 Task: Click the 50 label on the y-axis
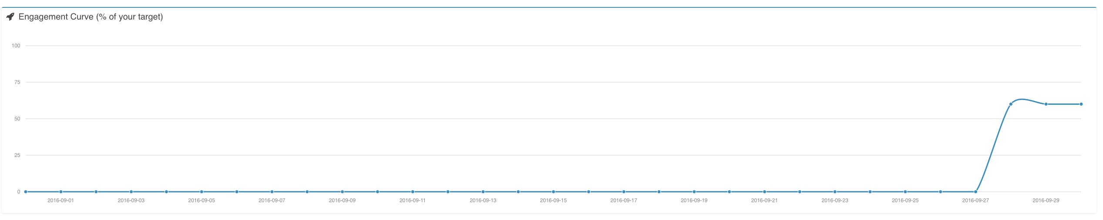point(17,119)
